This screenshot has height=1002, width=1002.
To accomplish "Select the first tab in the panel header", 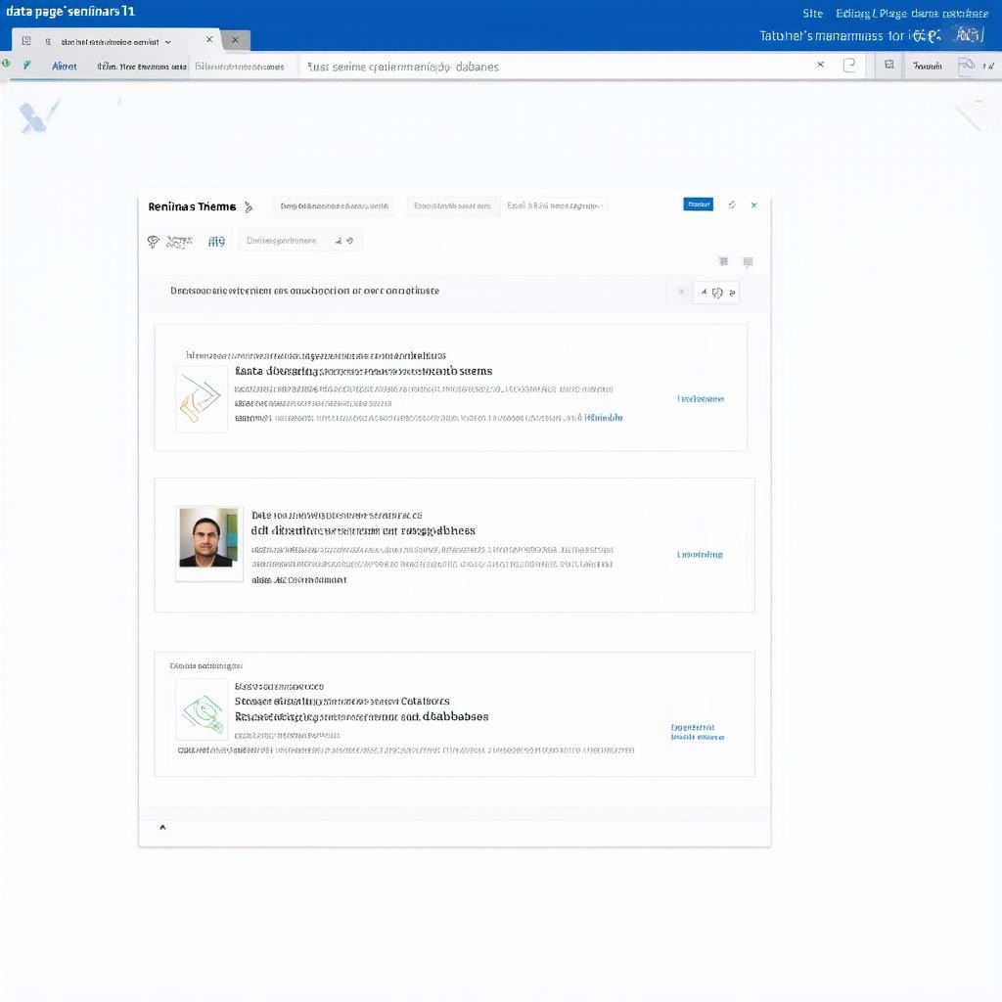I will pos(334,206).
